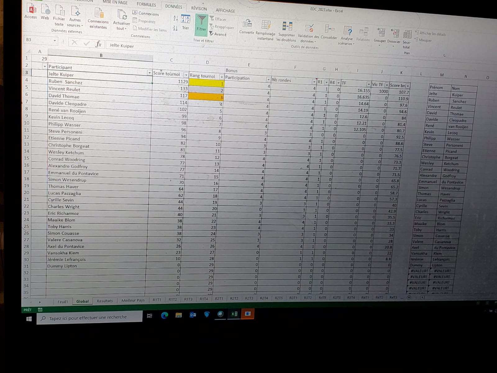This screenshot has height=373, width=497.
Task: Open the Score tournoi filter dropdown
Action: tap(186, 75)
